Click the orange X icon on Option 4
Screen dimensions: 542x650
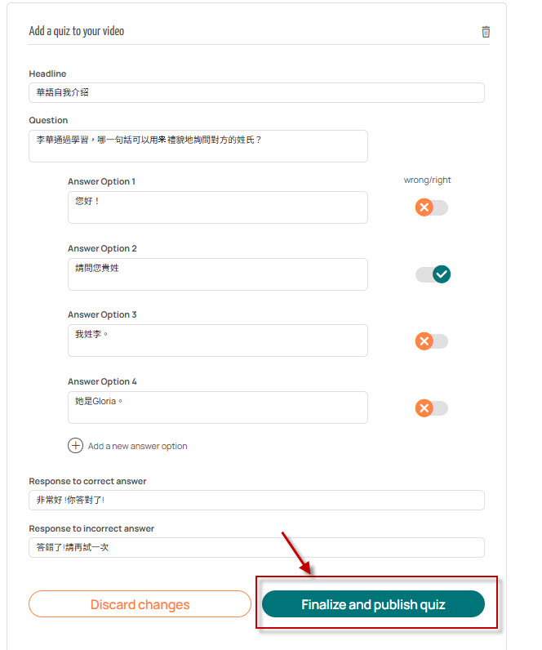(424, 408)
